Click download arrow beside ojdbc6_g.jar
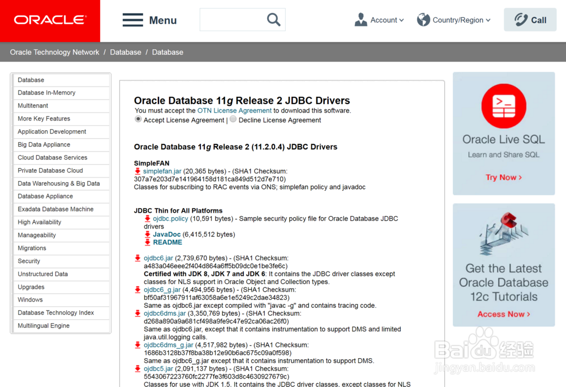This screenshot has height=387, width=566. [138, 290]
